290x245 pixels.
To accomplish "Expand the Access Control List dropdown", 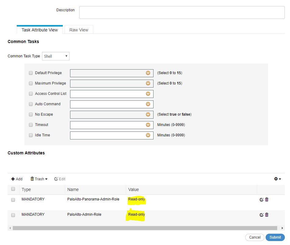I will point(148,94).
